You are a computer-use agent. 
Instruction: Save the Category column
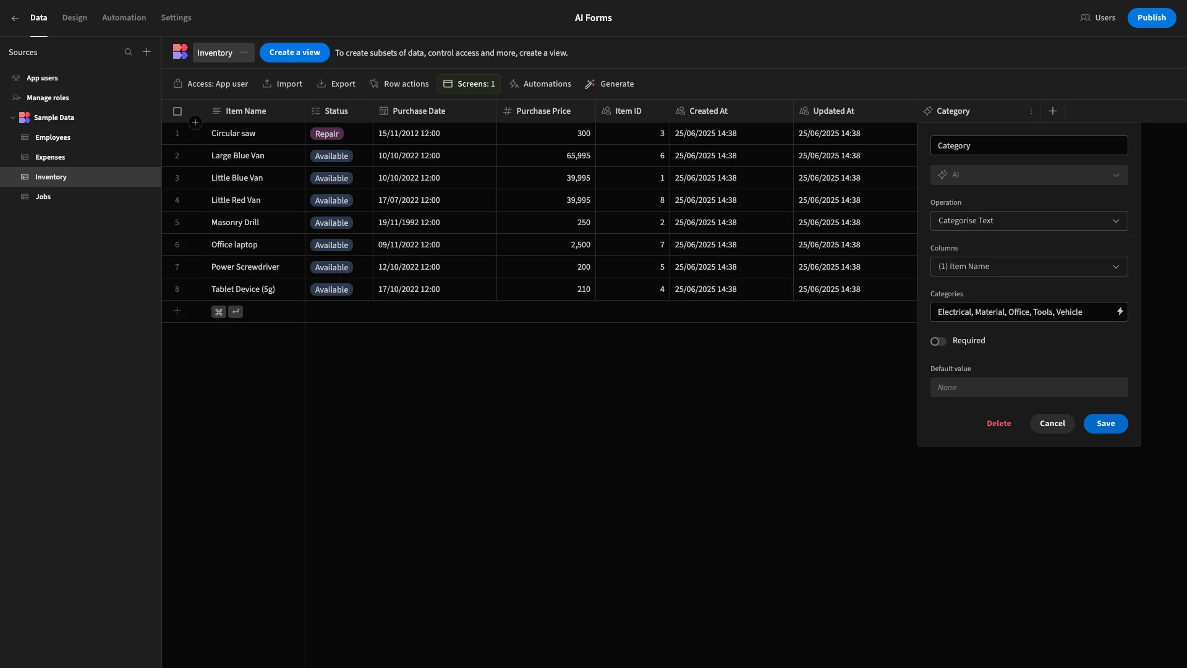1105,424
